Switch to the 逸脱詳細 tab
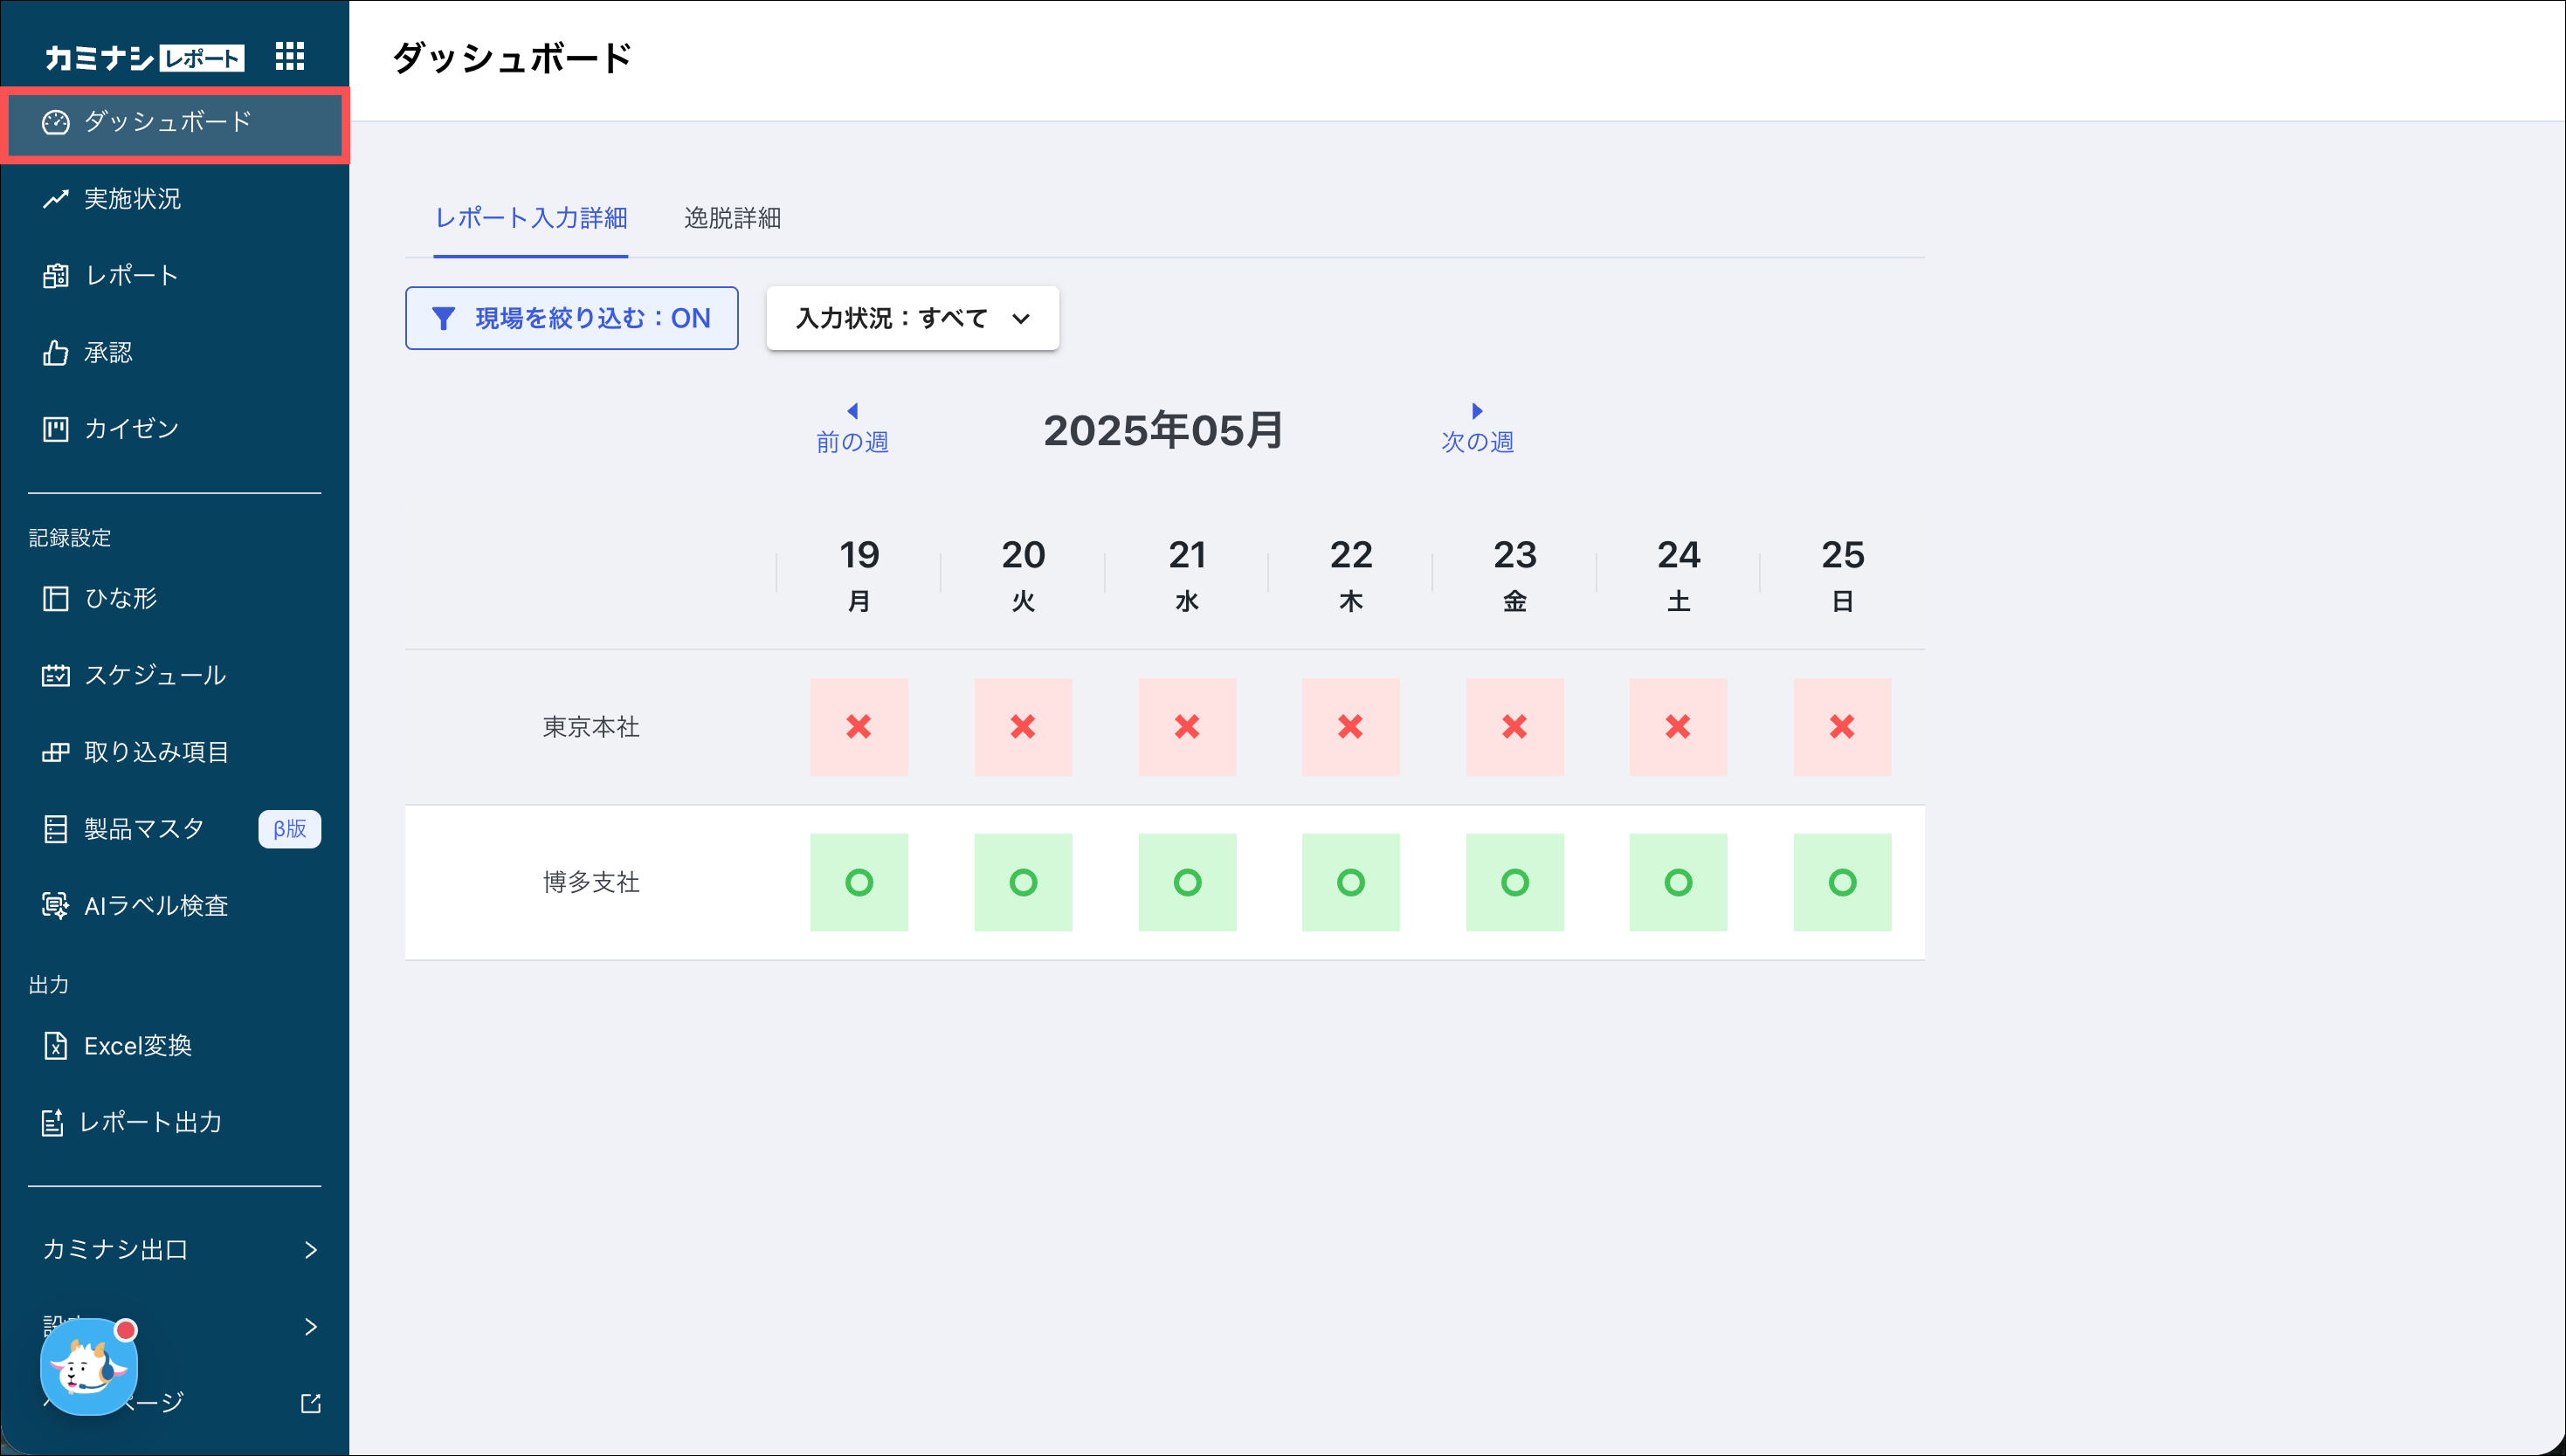Screen dimensions: 2566x1456 pyautogui.click(x=731, y=218)
